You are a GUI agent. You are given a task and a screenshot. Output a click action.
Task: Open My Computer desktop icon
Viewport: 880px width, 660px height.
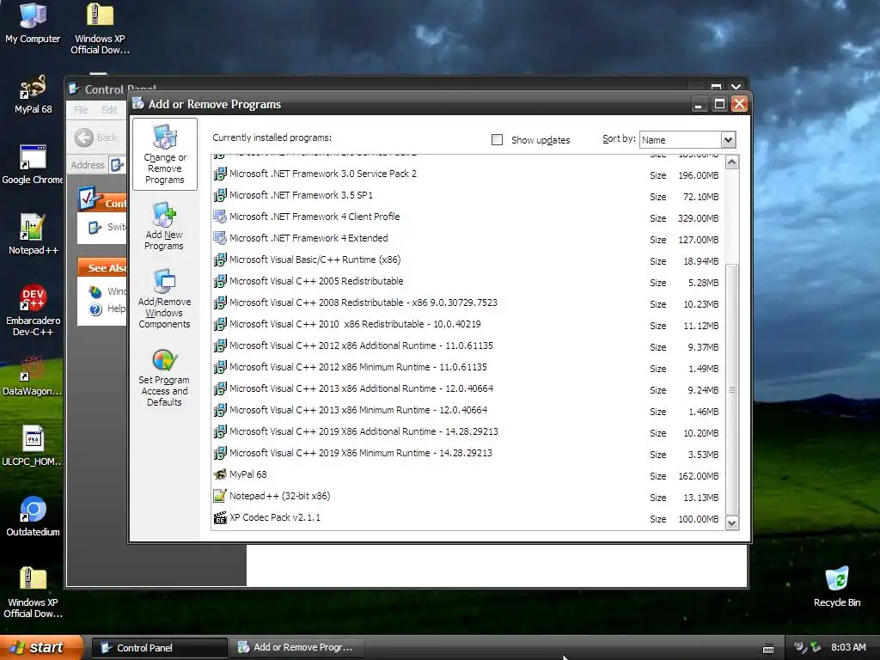(x=33, y=23)
